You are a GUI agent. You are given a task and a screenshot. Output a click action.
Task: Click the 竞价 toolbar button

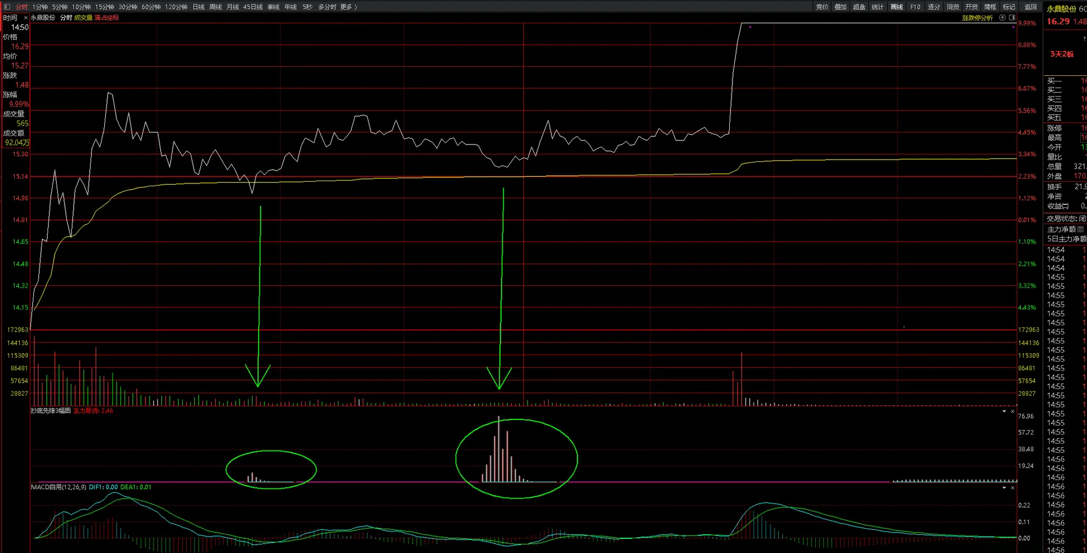pos(822,7)
